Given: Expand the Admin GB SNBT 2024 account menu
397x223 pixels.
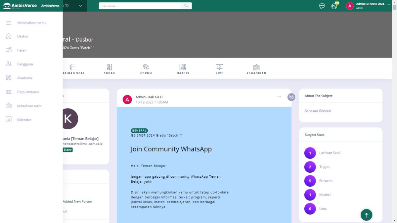Looking at the screenshot, I should click(x=389, y=4).
